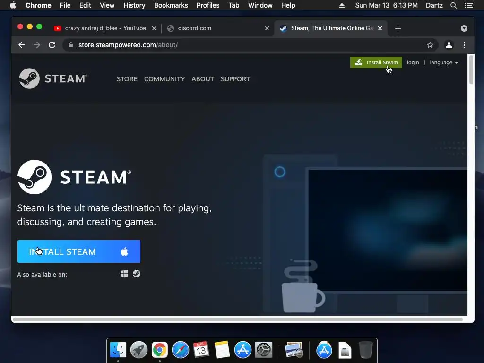Go back to the previous page
The width and height of the screenshot is (484, 363).
pyautogui.click(x=22, y=45)
